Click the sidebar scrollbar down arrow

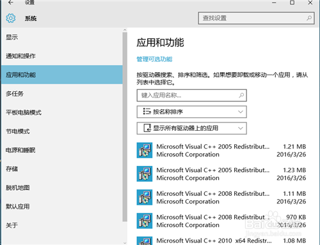click(x=125, y=242)
